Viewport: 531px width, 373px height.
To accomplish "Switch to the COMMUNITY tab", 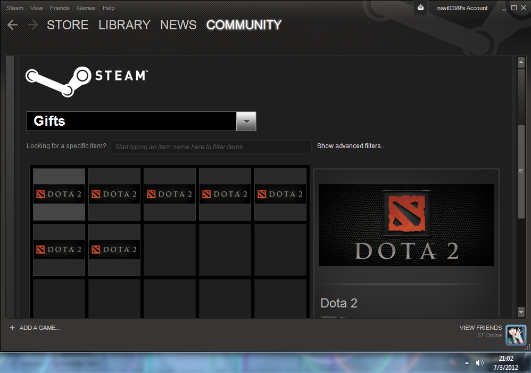I will pyautogui.click(x=244, y=25).
